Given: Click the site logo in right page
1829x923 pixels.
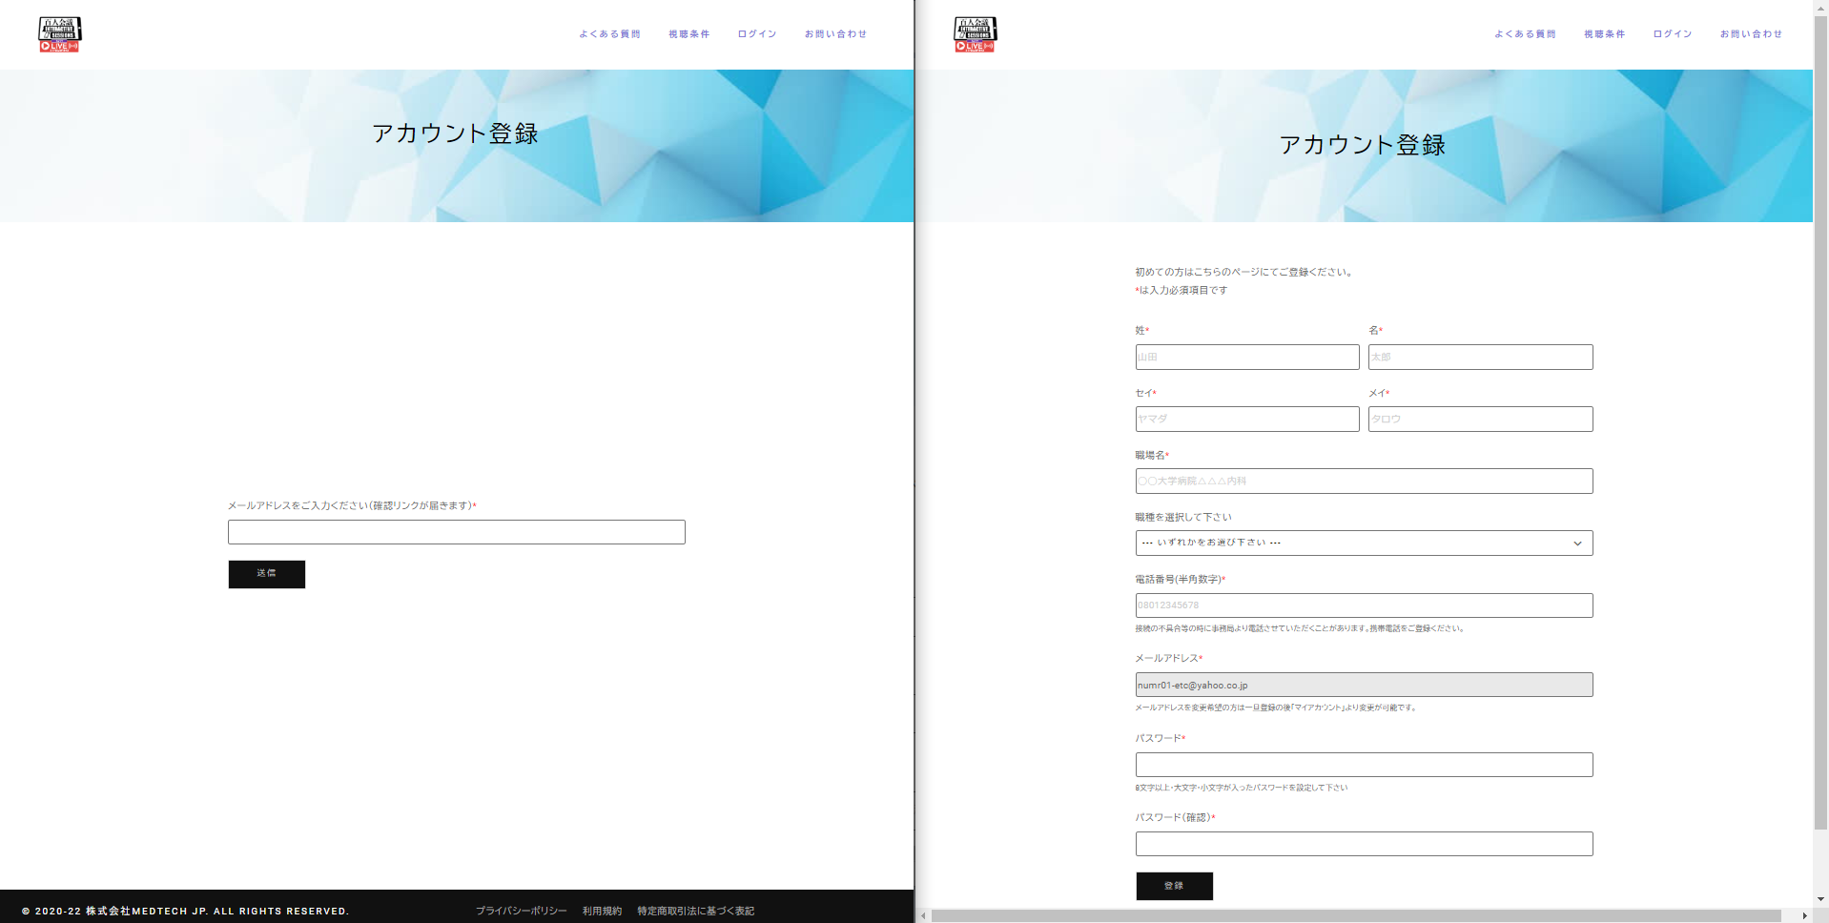Looking at the screenshot, I should tap(975, 34).
